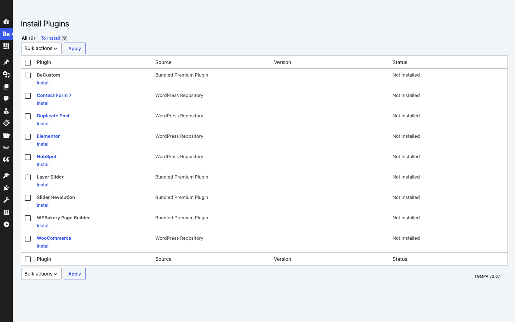Open Plugins plug icon

coord(6,188)
